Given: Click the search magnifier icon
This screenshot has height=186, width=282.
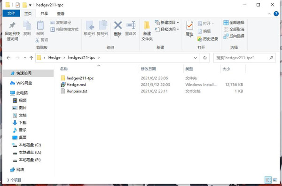Looking at the screenshot, I should click(x=271, y=58).
